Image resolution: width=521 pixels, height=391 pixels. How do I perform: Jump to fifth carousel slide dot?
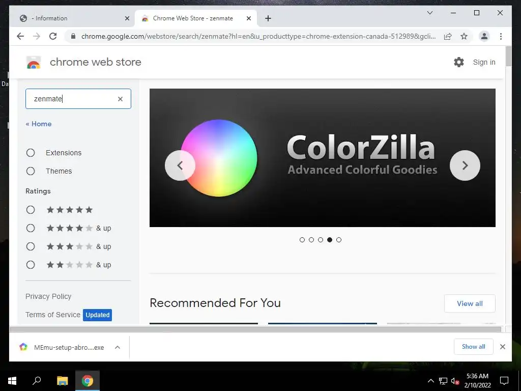click(x=338, y=240)
